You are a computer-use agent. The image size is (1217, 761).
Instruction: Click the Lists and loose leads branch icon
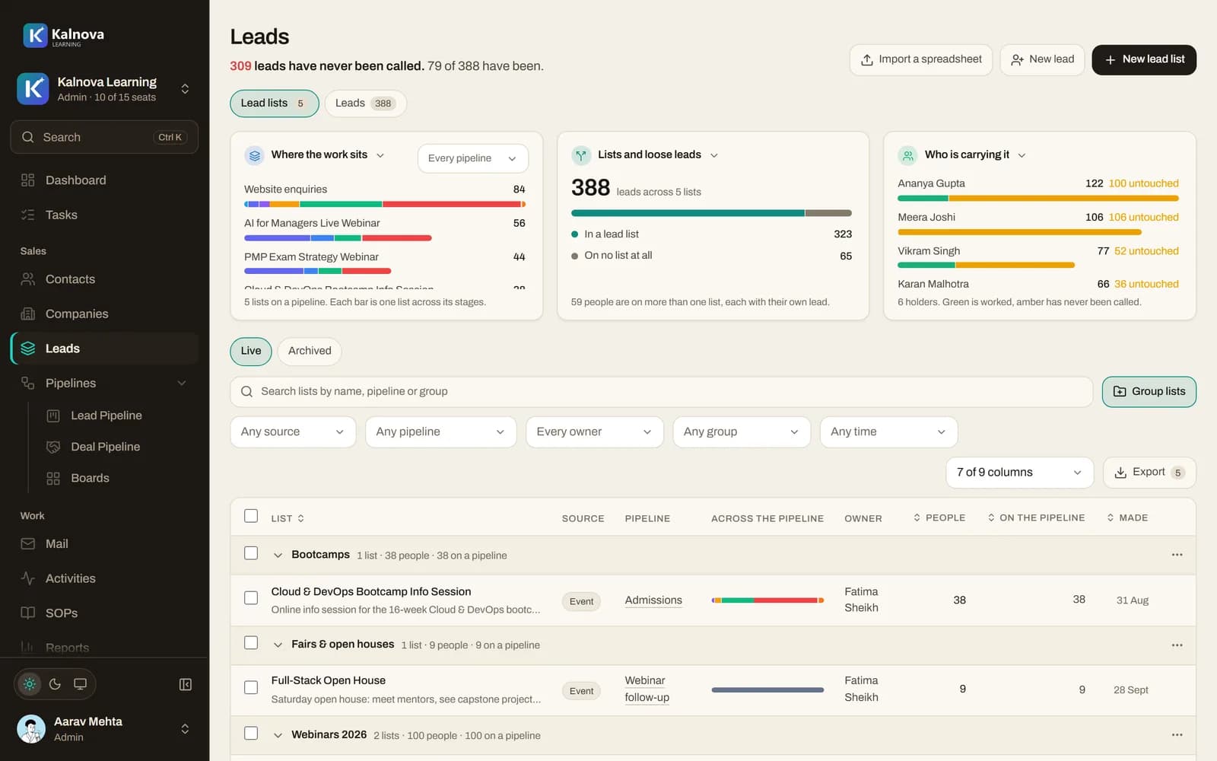pyautogui.click(x=581, y=155)
